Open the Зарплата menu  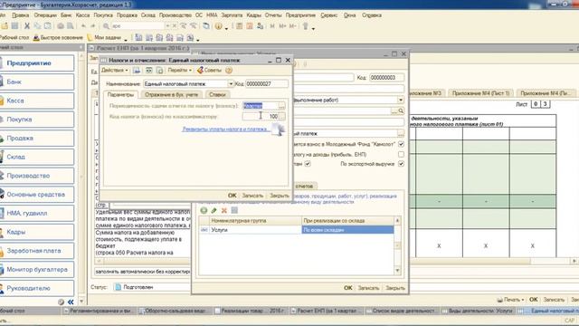coord(232,15)
